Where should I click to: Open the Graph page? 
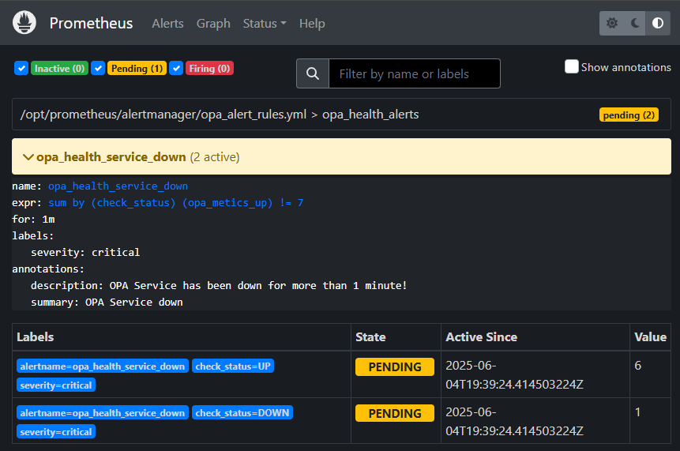click(x=213, y=24)
